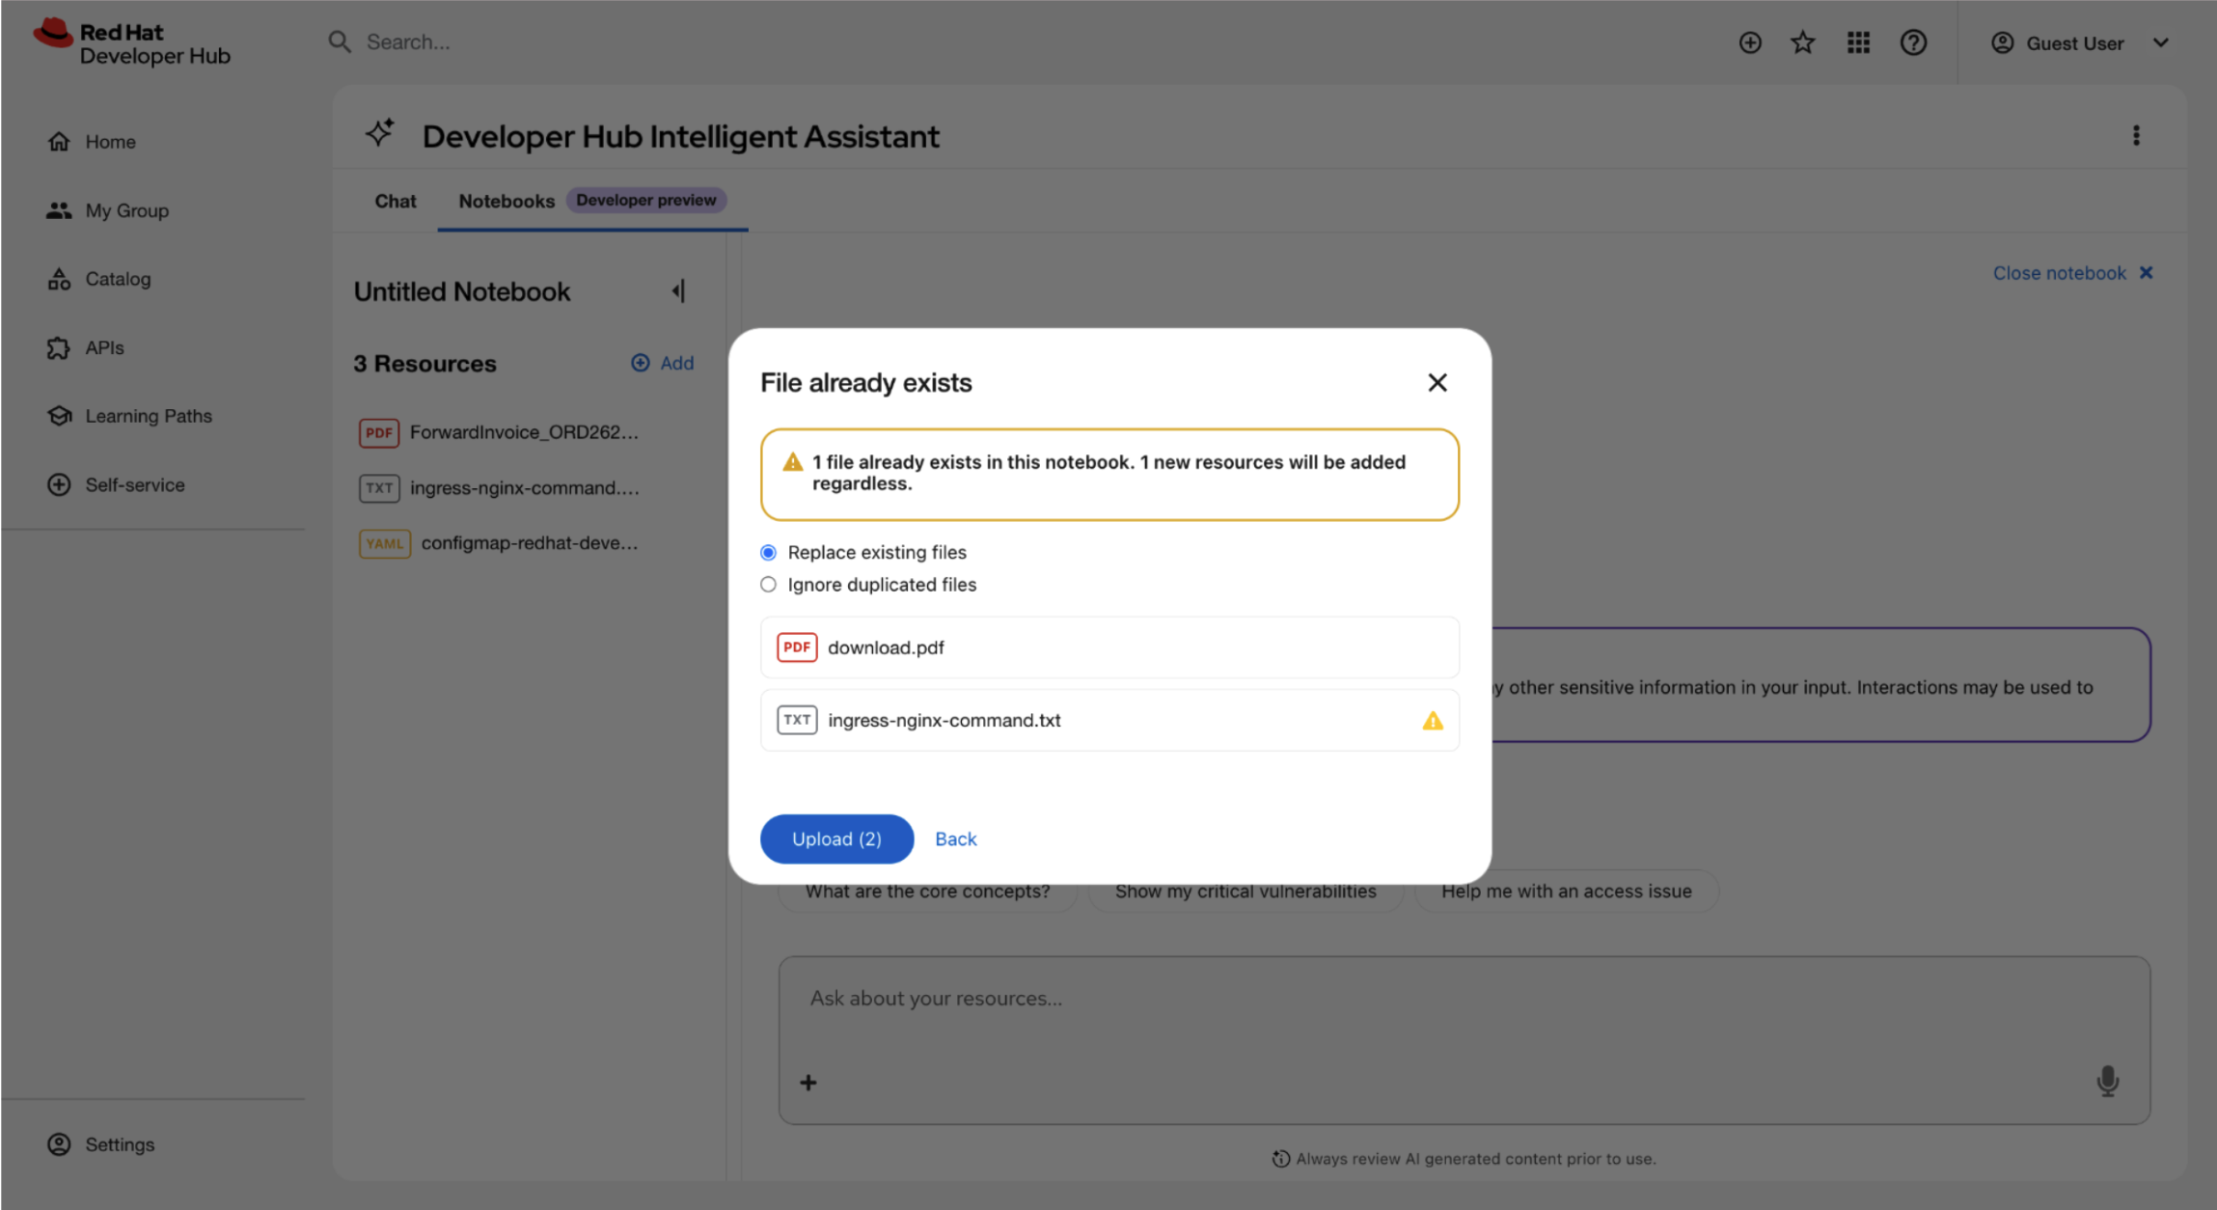Click the ingress-nginx-command.txt row in the dialog

coord(1109,720)
